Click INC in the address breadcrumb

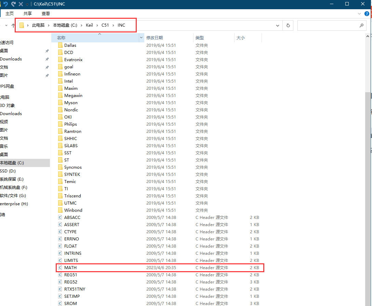(121, 25)
